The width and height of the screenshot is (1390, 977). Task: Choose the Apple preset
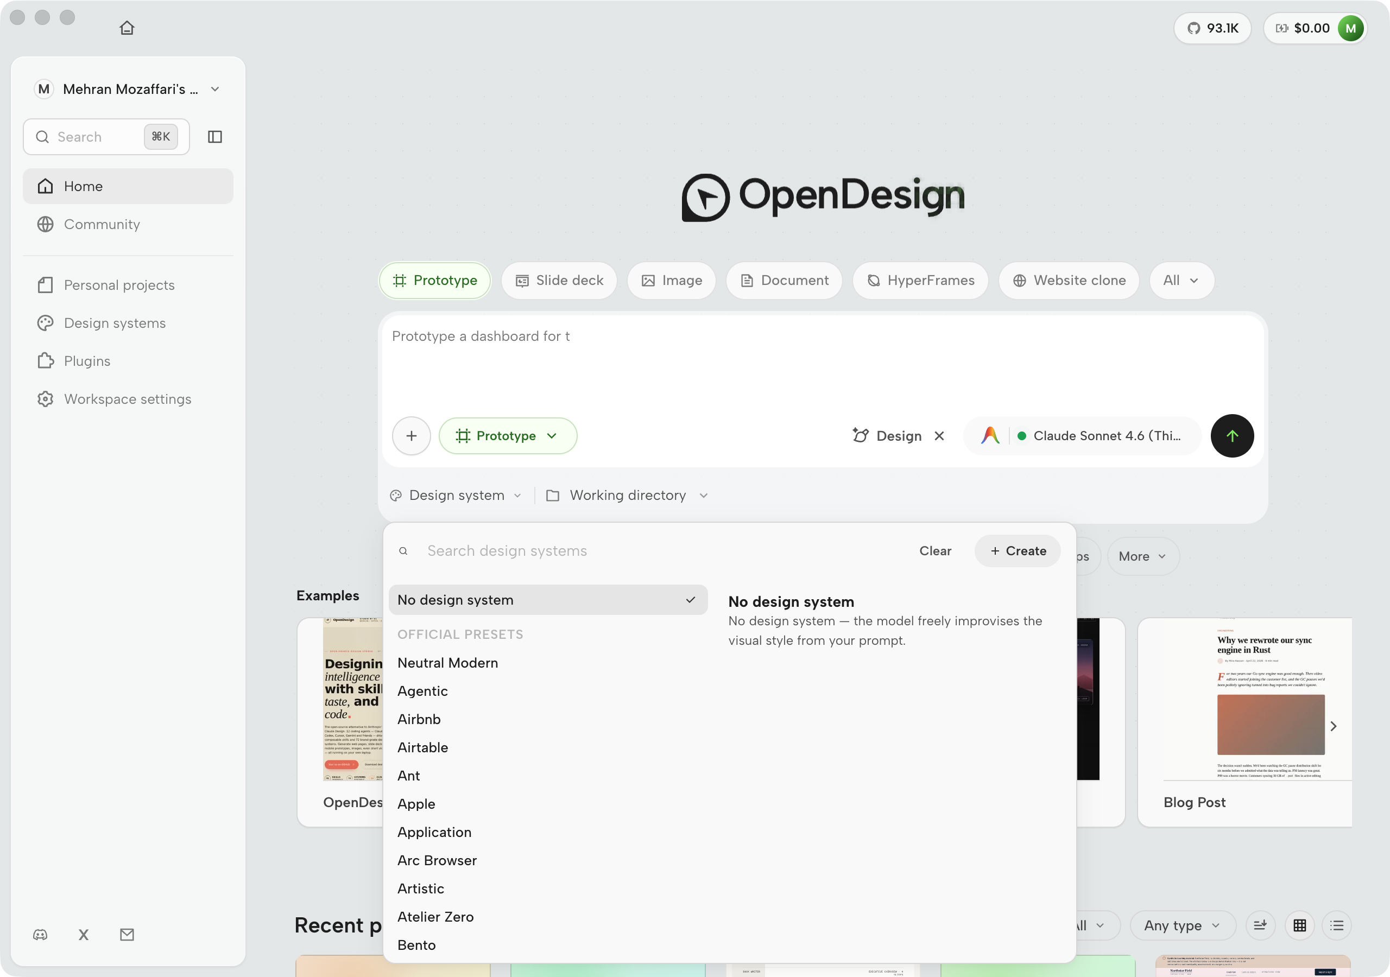(x=548, y=804)
